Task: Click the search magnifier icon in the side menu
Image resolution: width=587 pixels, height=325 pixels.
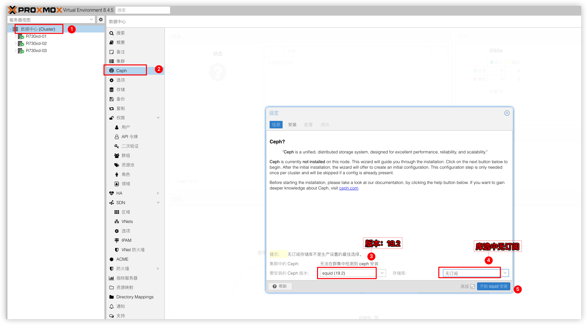Action: click(x=112, y=33)
